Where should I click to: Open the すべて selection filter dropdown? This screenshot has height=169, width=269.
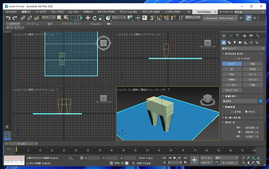point(48,17)
